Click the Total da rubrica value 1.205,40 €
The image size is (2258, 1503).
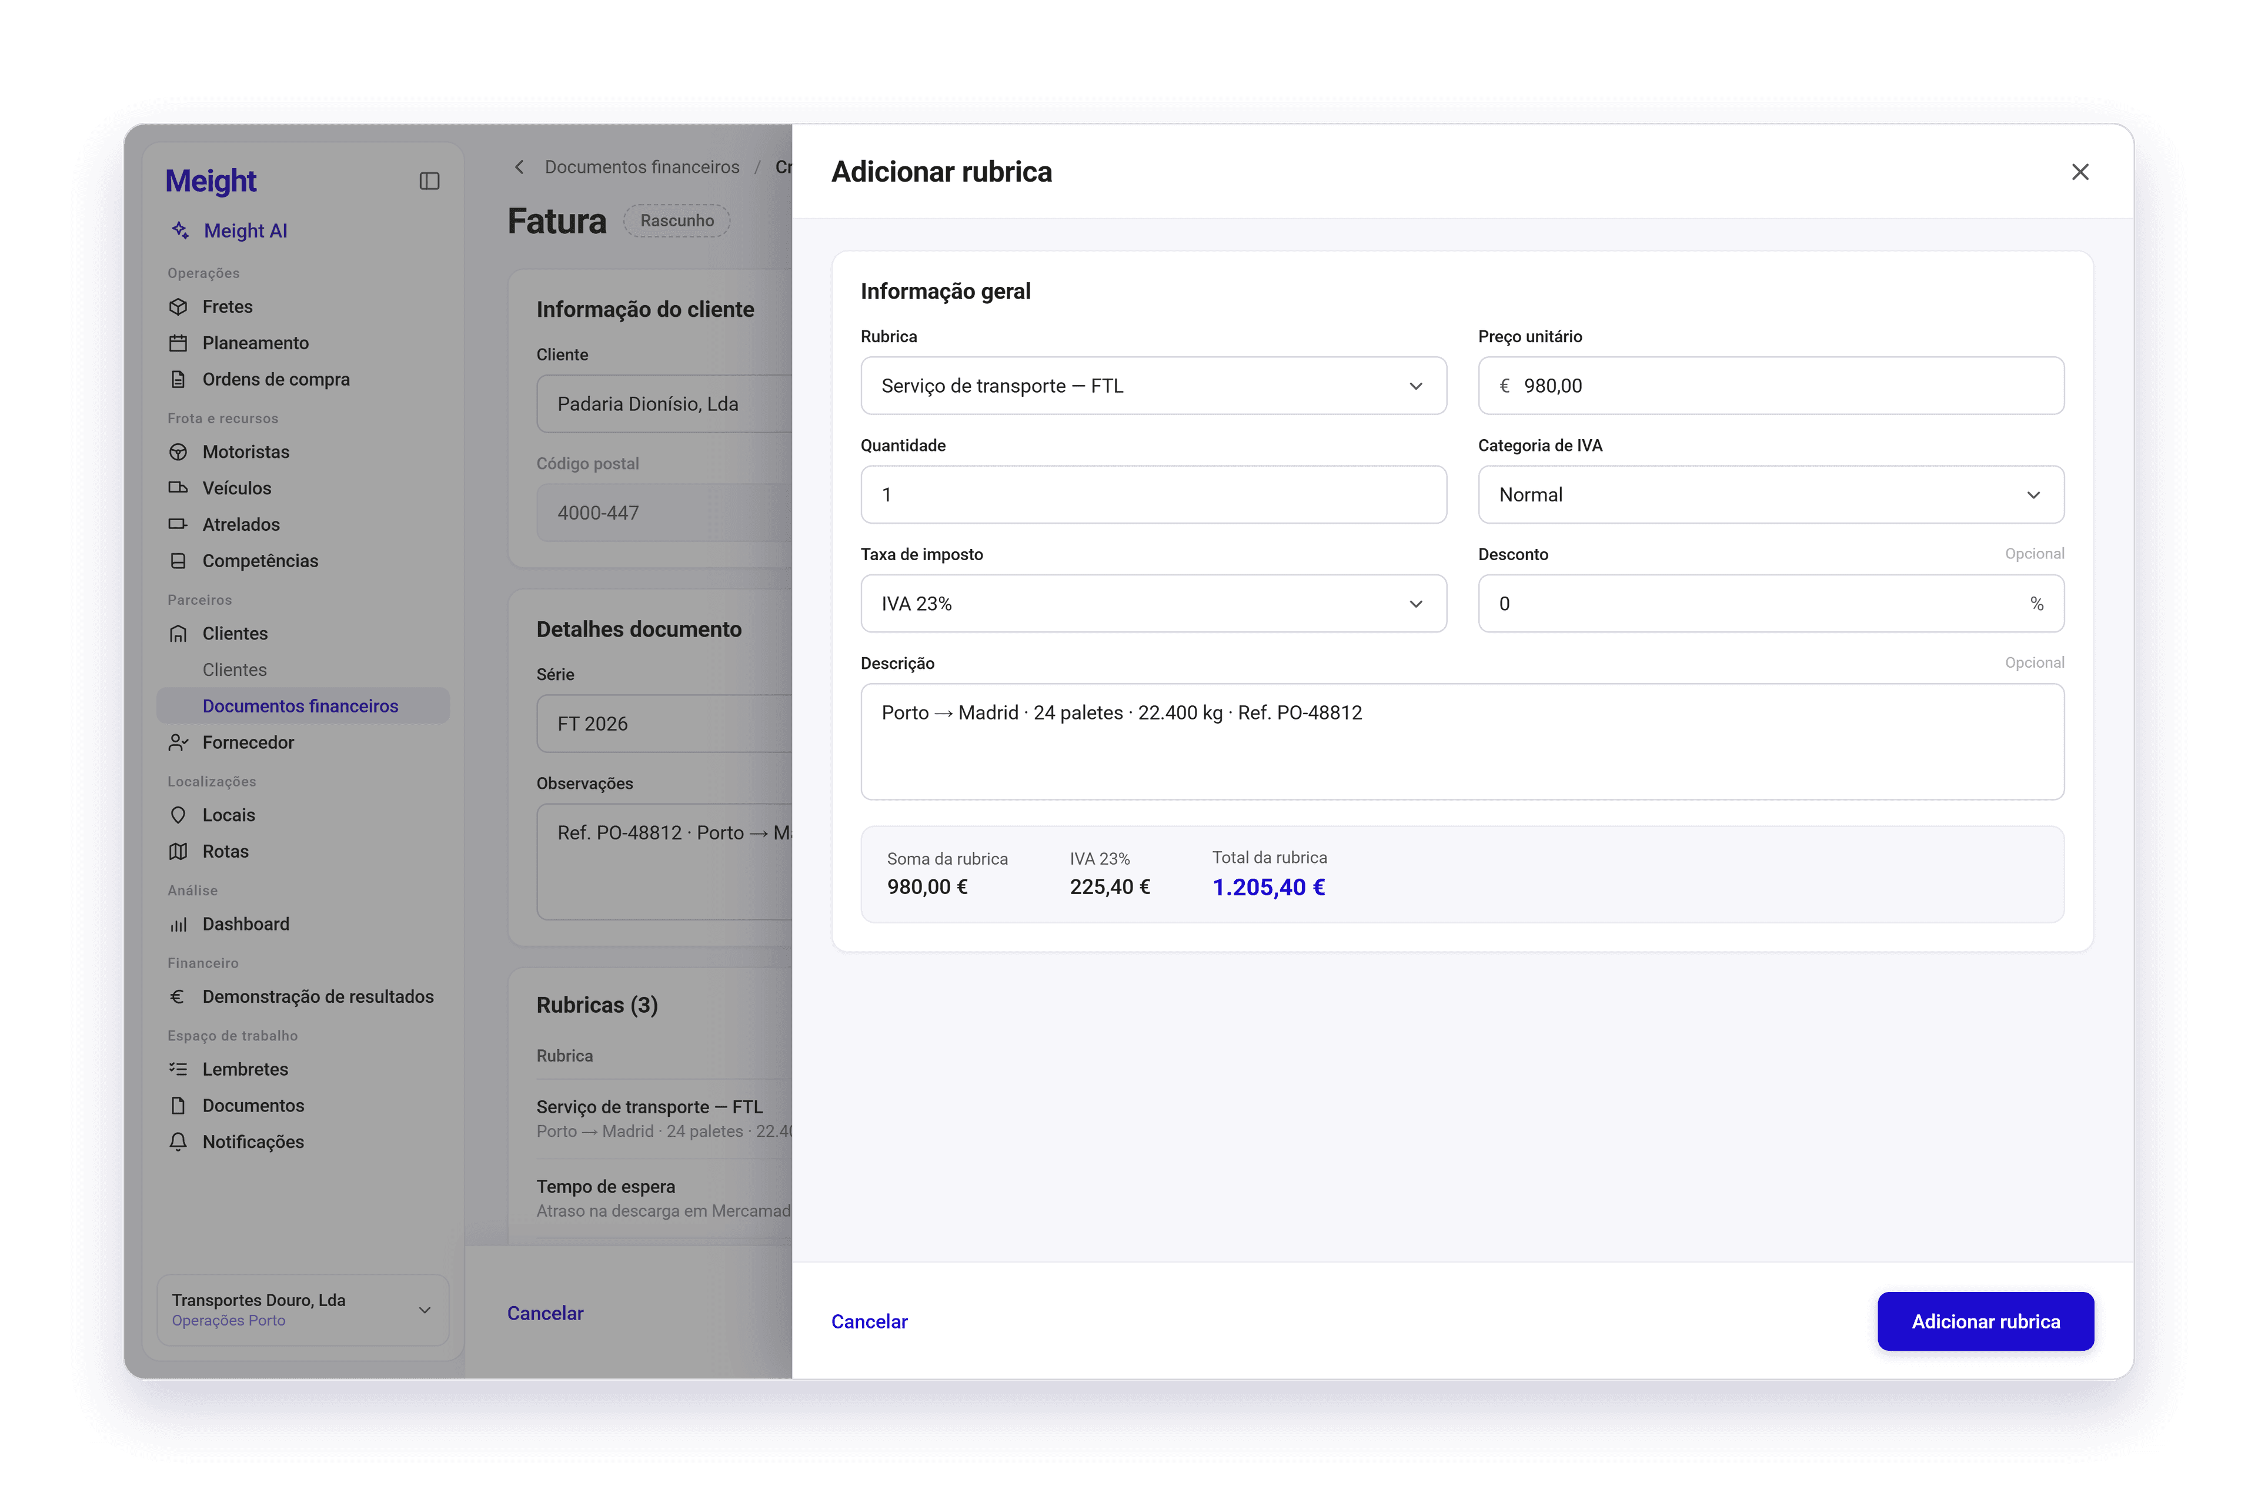point(1268,888)
